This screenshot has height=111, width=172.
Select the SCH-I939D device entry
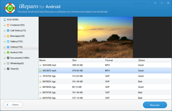pyautogui.click(x=13, y=20)
